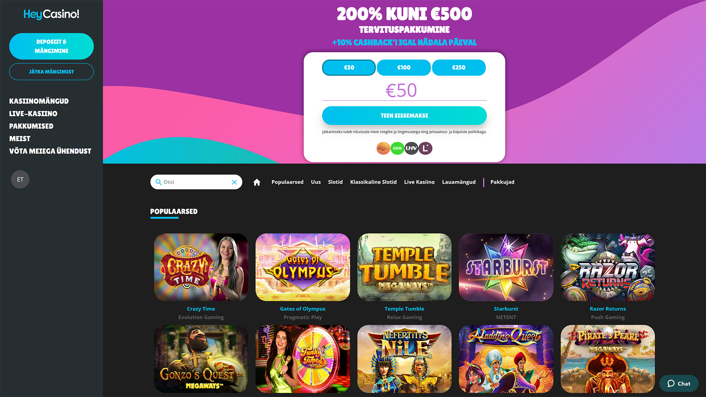Image resolution: width=706 pixels, height=397 pixels.
Task: Focus the Otsi search field
Action: point(196,182)
